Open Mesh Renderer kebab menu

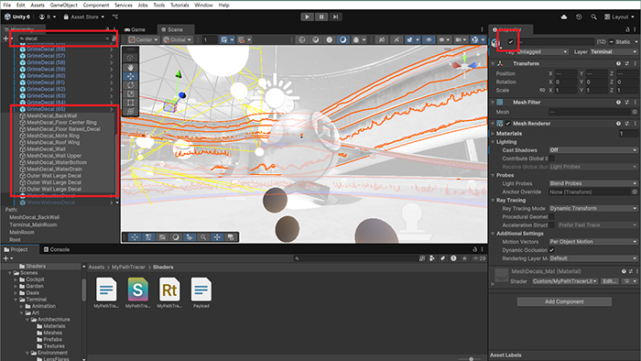pos(635,124)
